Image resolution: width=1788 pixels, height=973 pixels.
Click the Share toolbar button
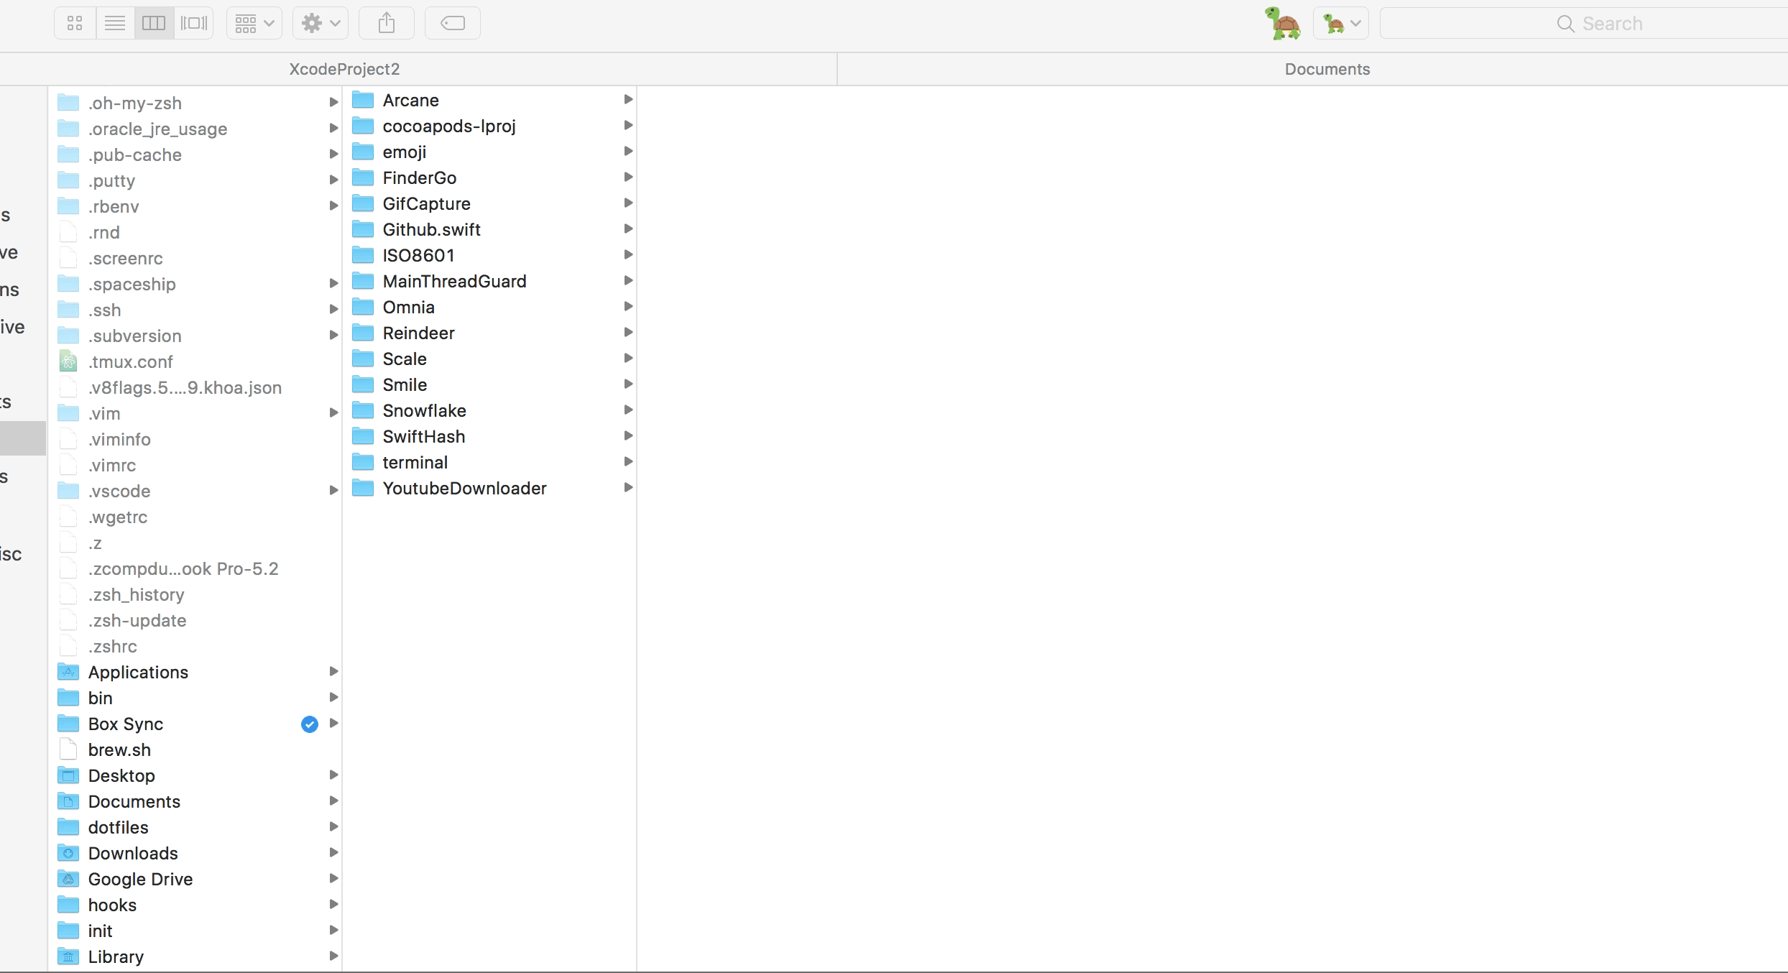(387, 24)
